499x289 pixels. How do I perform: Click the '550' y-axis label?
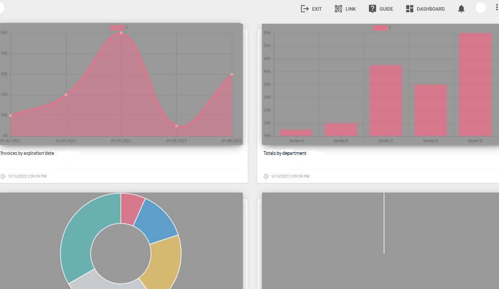point(267,33)
